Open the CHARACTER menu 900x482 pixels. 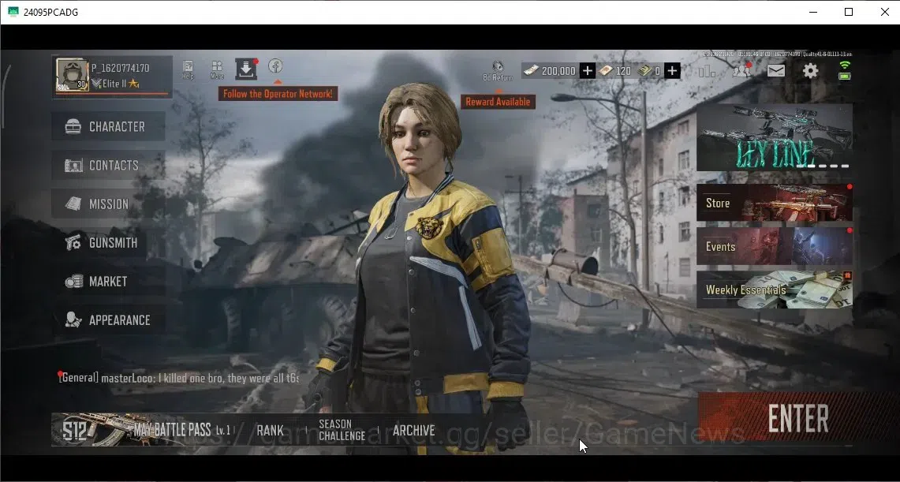tap(109, 126)
